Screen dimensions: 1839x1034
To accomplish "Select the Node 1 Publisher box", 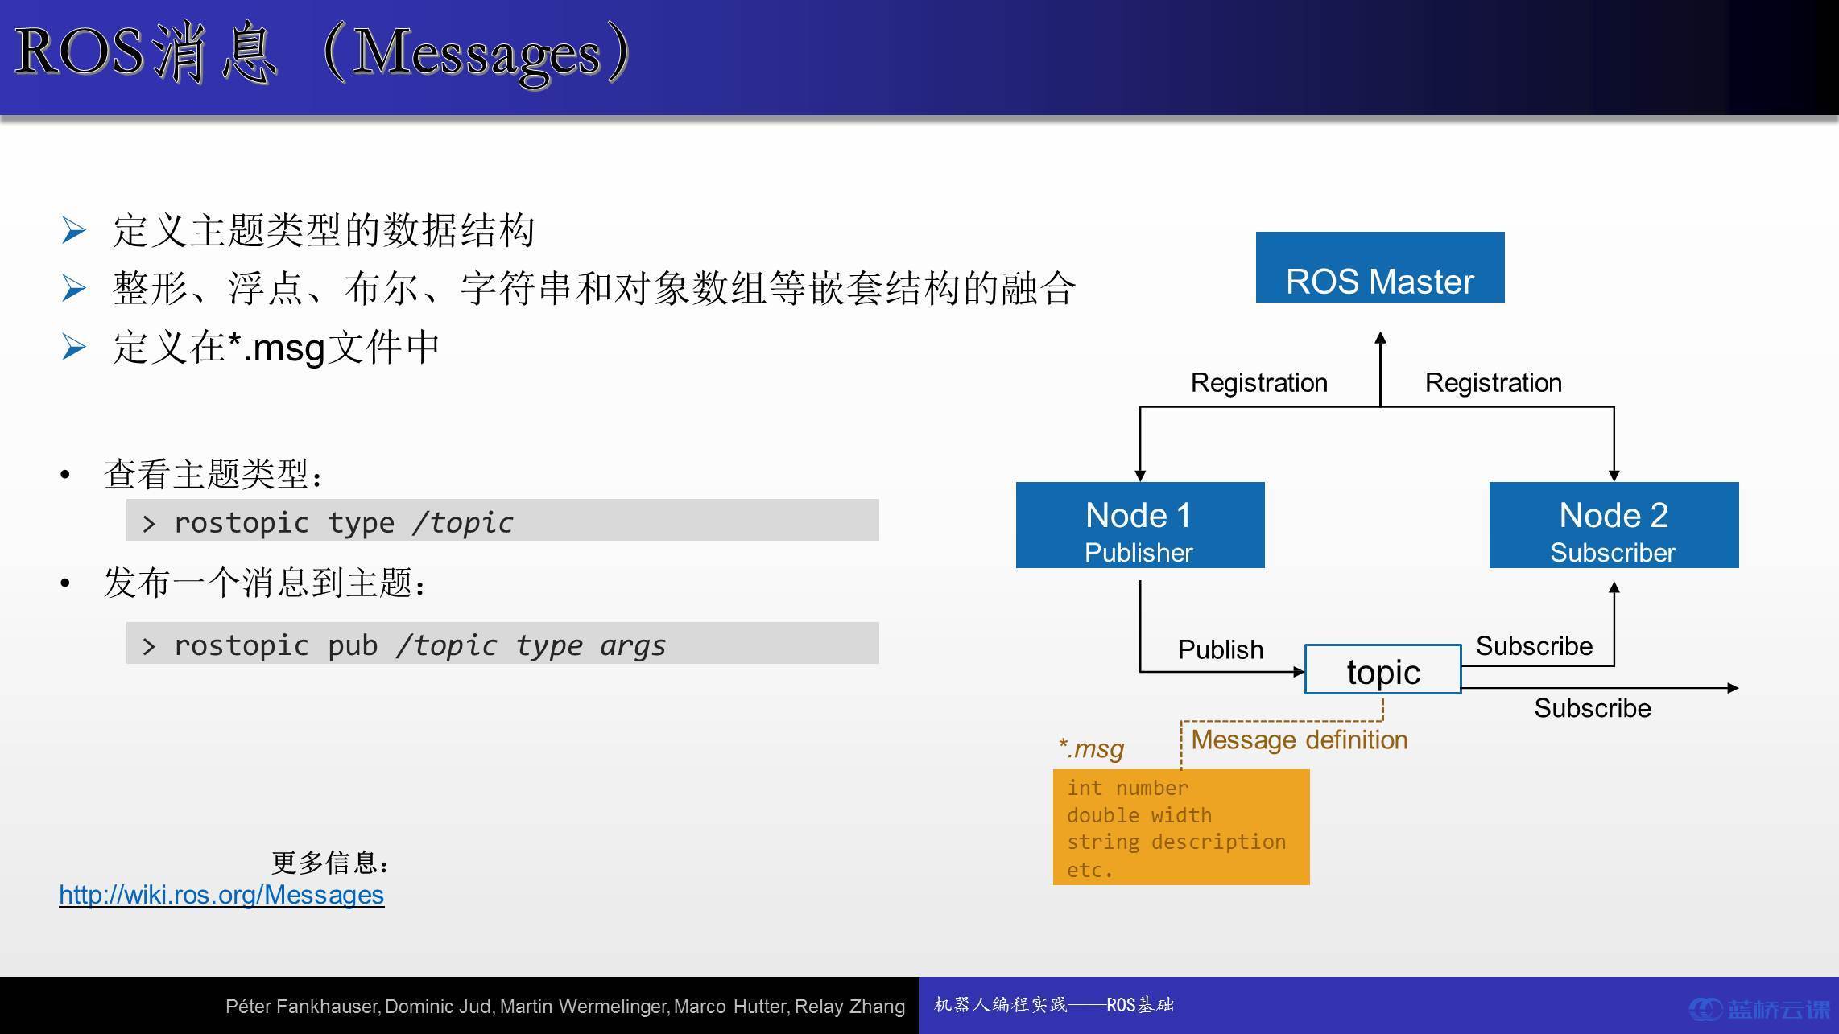I will [1140, 525].
